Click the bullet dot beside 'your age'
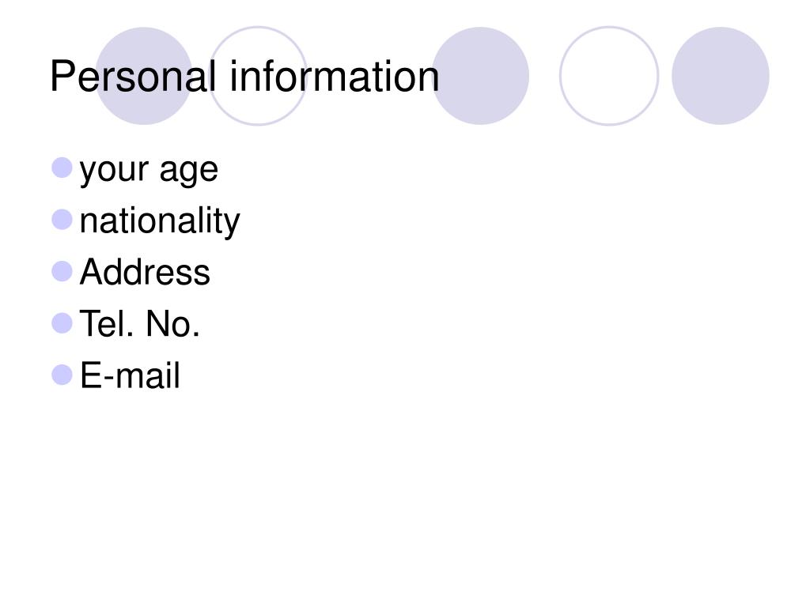 62,168
